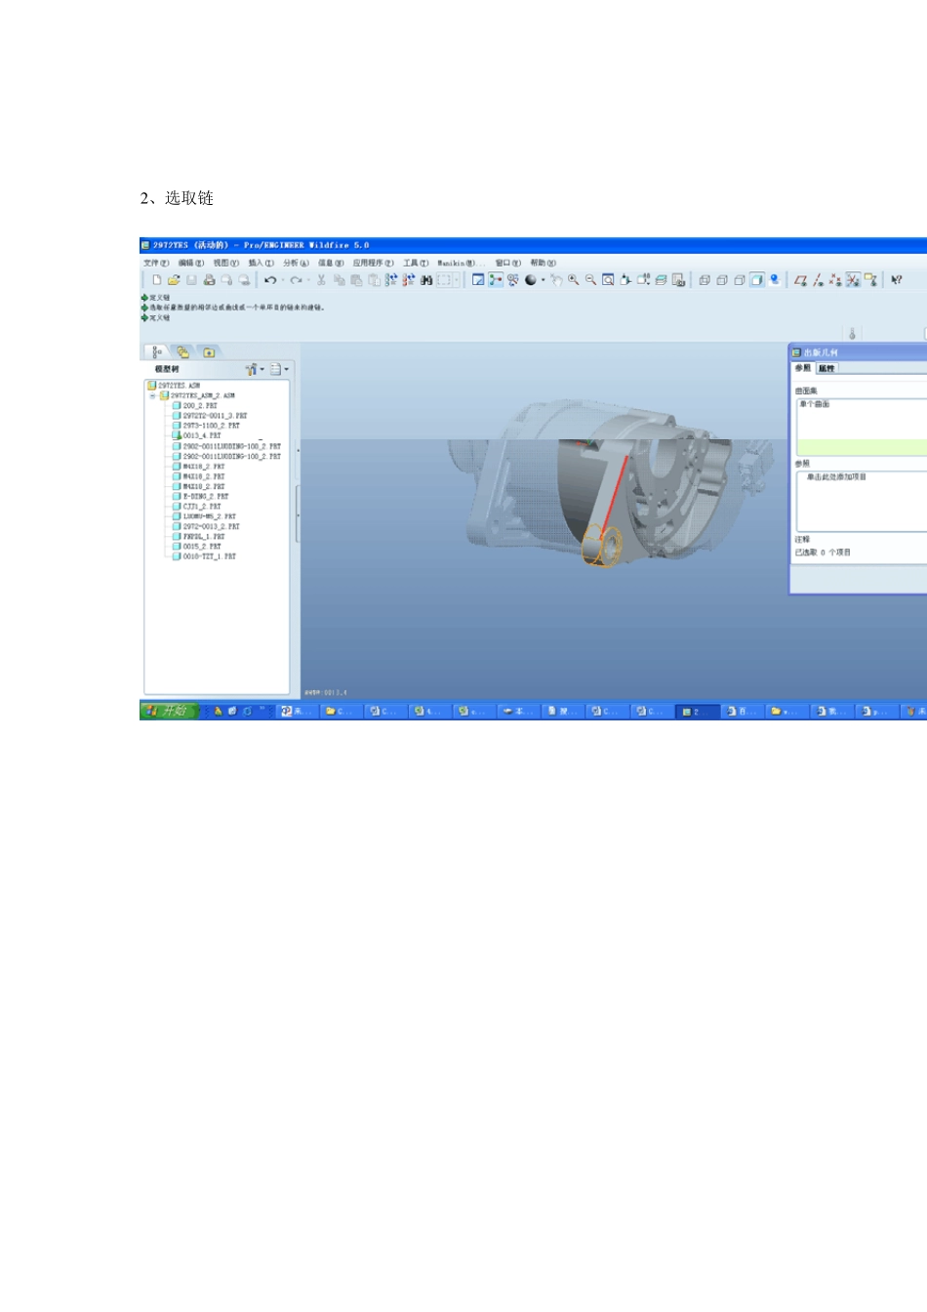This screenshot has width=927, height=1312.
Task: Open a file with the folder icon
Action: point(174,280)
